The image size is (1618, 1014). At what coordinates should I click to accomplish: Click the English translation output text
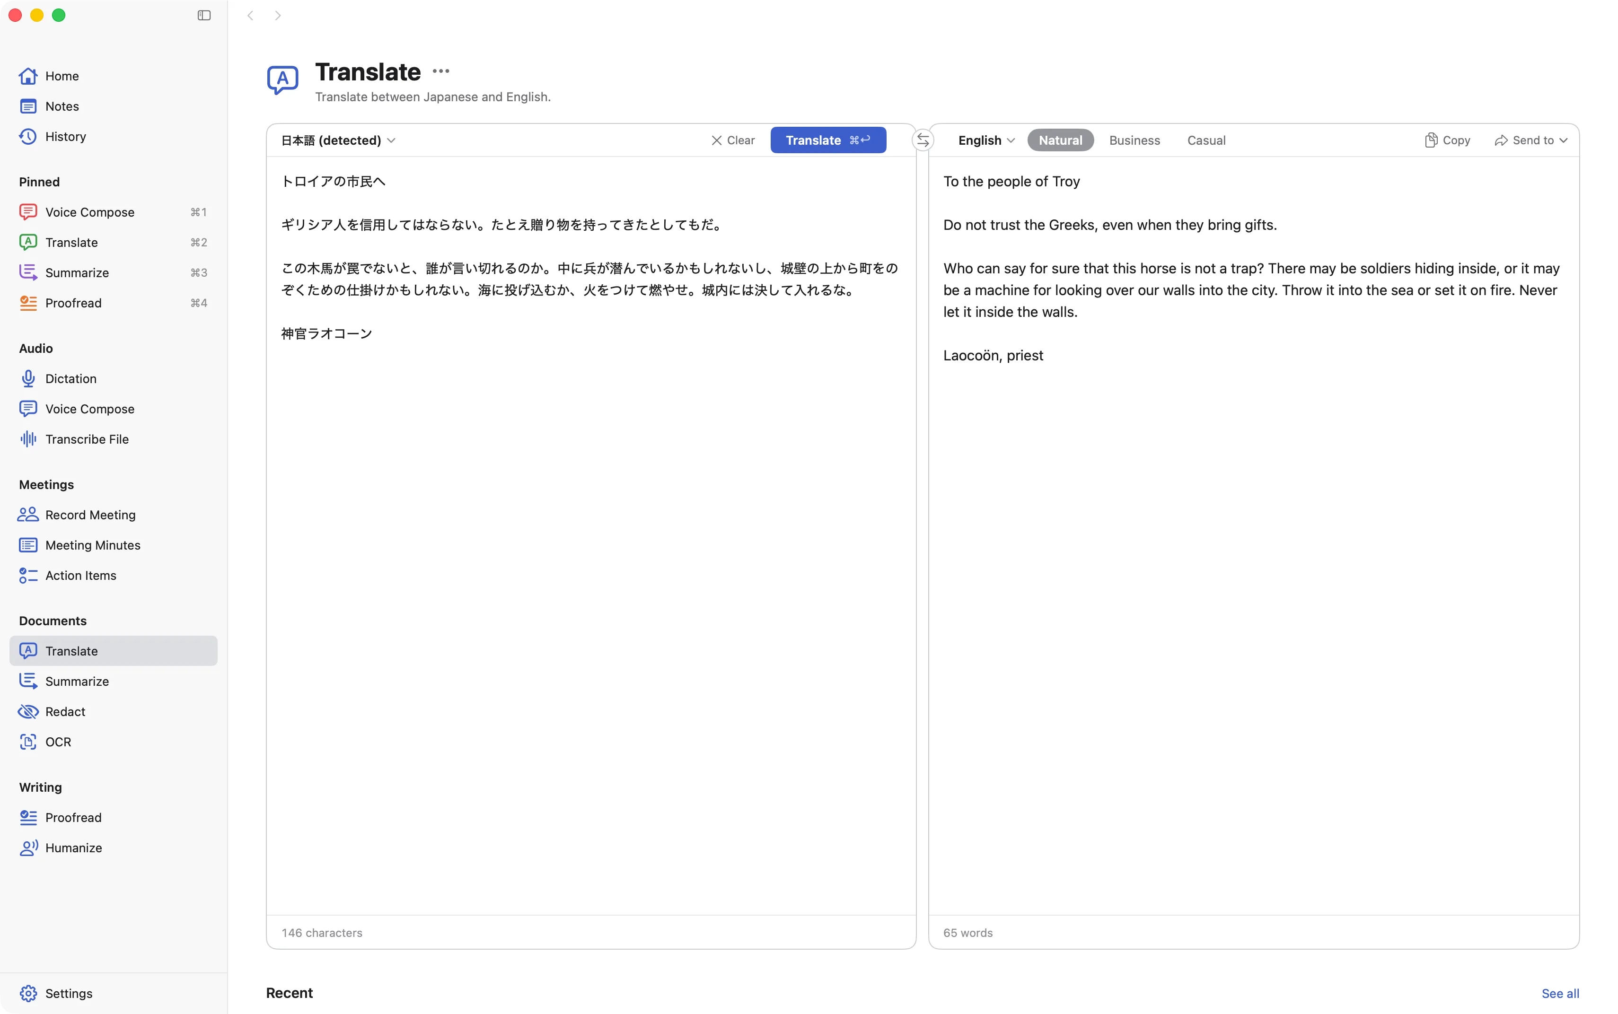click(1252, 268)
